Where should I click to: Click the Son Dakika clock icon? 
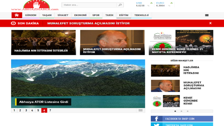pyautogui.click(x=13, y=23)
